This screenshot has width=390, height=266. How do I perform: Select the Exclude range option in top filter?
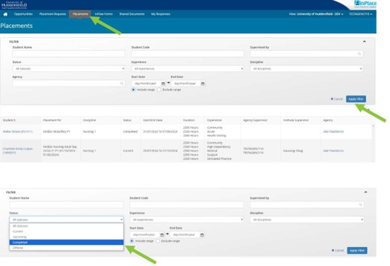[x=159, y=90]
